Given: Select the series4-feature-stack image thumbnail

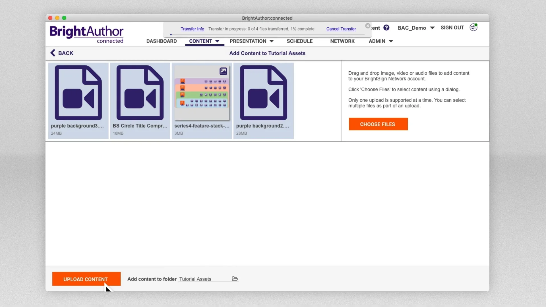Looking at the screenshot, I should coord(202,93).
